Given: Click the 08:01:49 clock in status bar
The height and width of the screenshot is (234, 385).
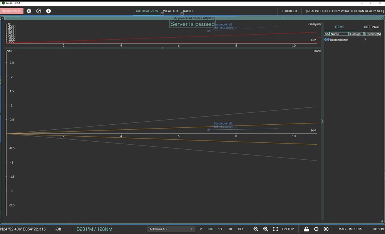Looking at the screenshot, I should (378, 229).
